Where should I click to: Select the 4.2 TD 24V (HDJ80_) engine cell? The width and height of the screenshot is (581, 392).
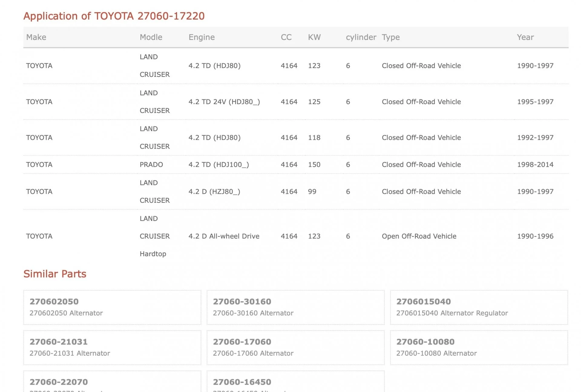coord(224,102)
